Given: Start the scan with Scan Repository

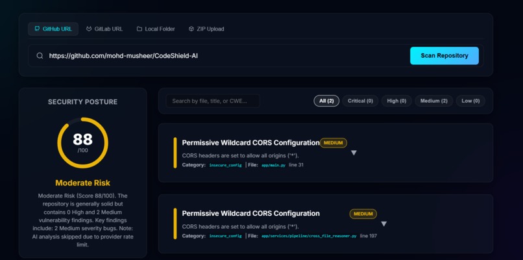Looking at the screenshot, I should pos(444,56).
